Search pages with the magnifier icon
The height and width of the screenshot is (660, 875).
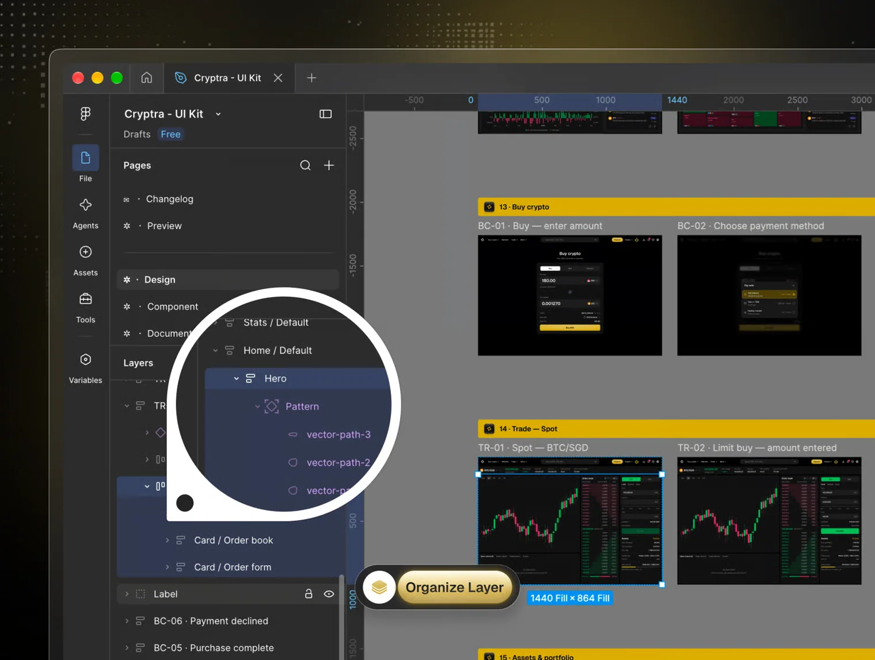click(305, 166)
